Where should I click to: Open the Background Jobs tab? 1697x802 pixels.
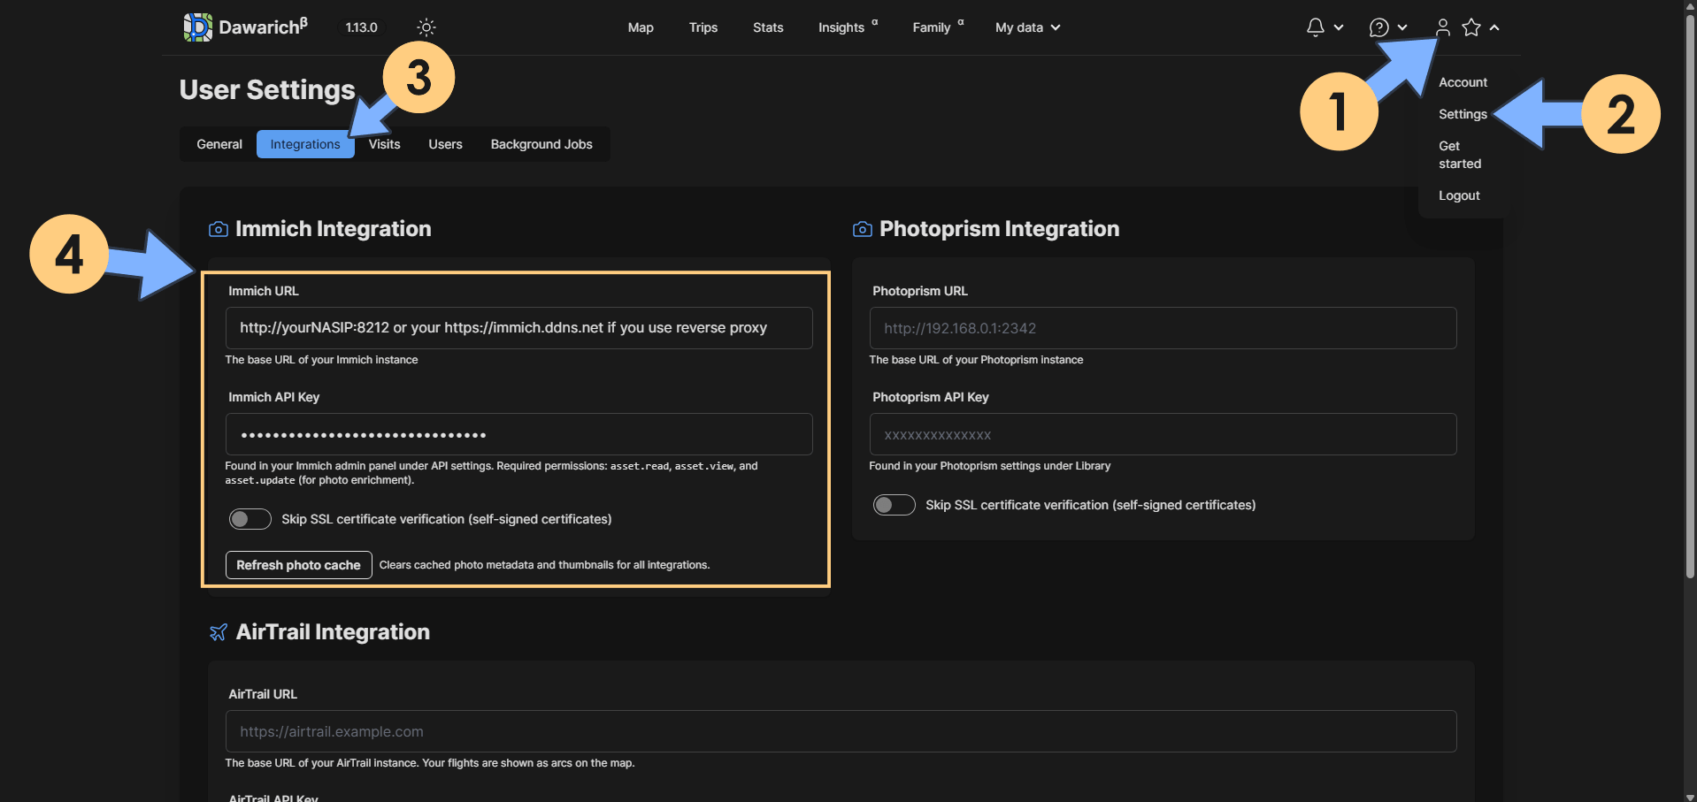point(541,144)
